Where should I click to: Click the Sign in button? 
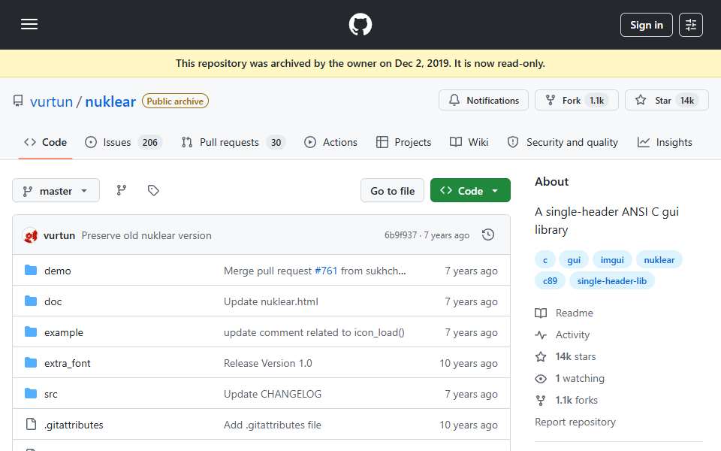646,25
